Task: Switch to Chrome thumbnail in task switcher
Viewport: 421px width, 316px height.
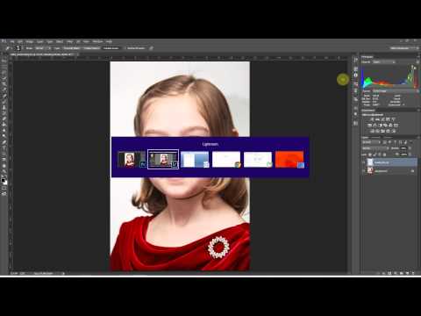Action: coord(226,160)
